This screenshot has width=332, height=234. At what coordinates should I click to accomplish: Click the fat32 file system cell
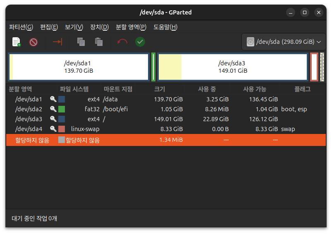pos(92,109)
